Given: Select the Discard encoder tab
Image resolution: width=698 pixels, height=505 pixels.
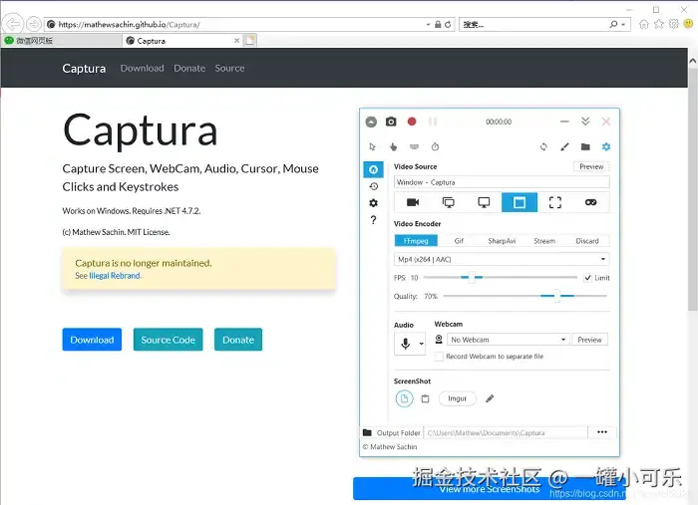Looking at the screenshot, I should point(587,241).
